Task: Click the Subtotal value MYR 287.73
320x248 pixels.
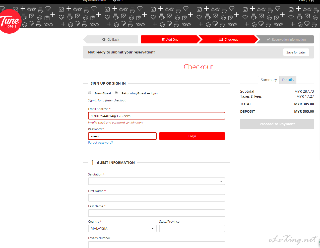Action: tap(304, 91)
